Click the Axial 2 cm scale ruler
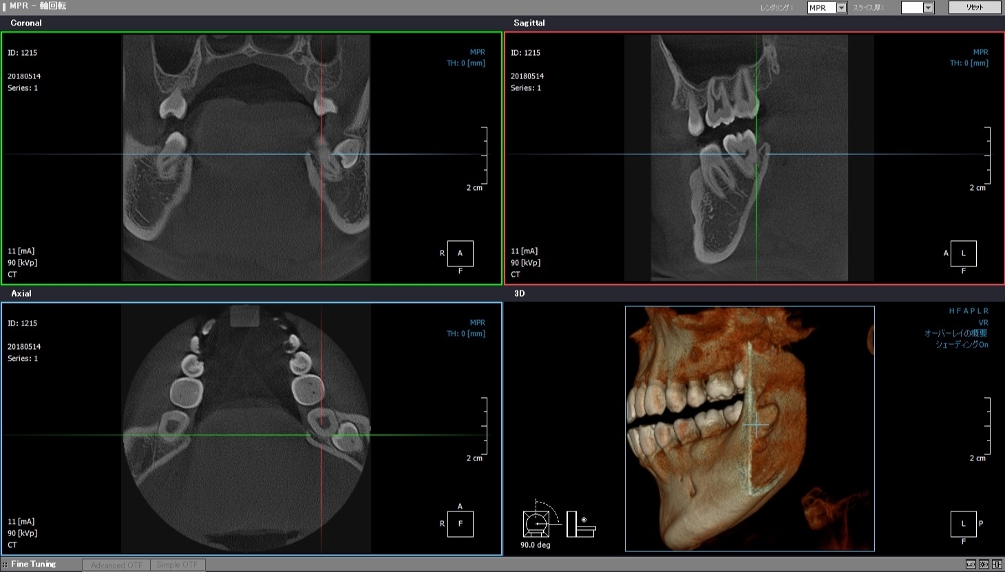1005x572 pixels. 484,426
